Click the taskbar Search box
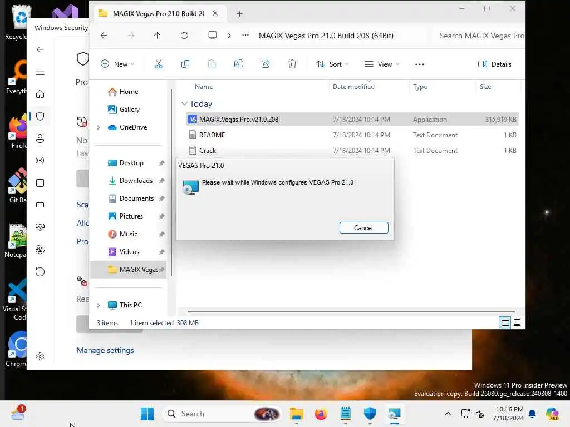 click(223, 414)
